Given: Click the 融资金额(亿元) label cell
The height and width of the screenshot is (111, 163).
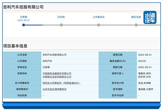Looking at the screenshot, I should pos(118,61).
